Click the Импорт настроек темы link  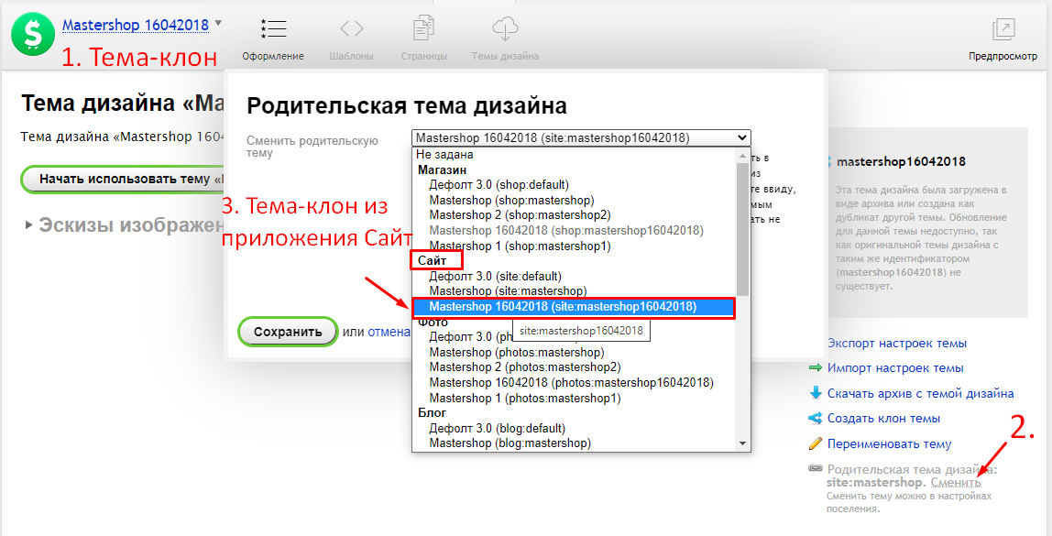point(894,368)
